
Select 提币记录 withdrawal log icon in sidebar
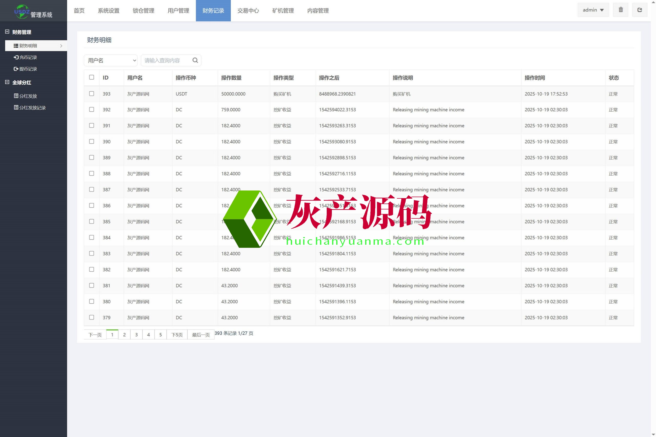[16, 69]
